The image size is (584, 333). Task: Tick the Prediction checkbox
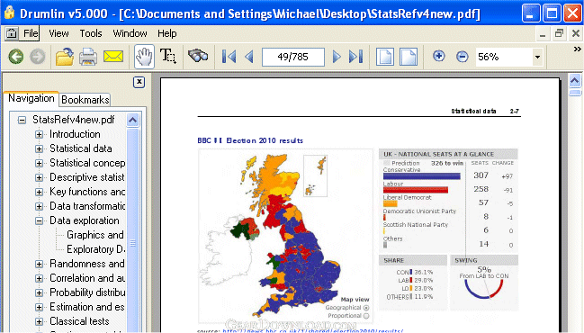pyautogui.click(x=386, y=163)
